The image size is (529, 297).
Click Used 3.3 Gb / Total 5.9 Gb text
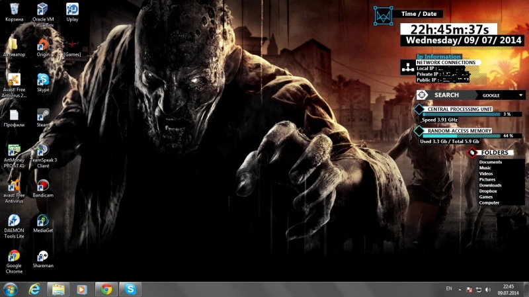coord(450,142)
